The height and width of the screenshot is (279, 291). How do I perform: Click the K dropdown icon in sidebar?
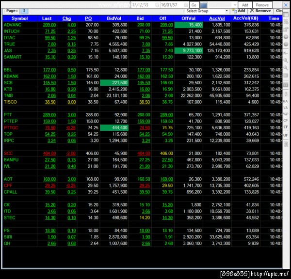(286, 53)
